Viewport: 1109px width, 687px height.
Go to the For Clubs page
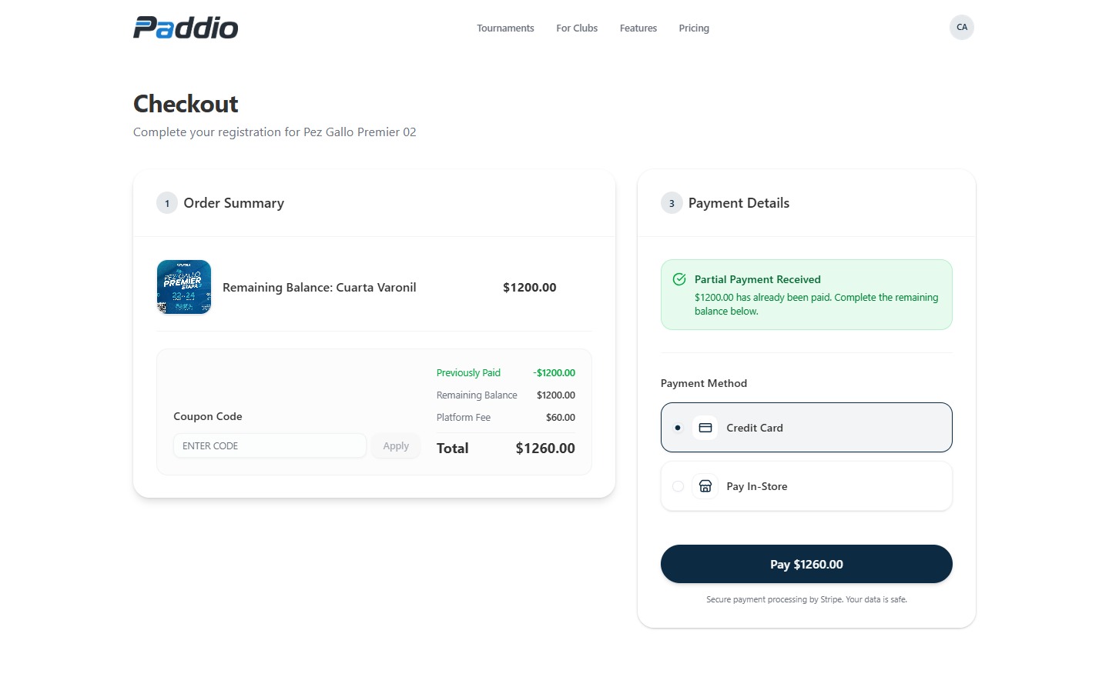[577, 28]
